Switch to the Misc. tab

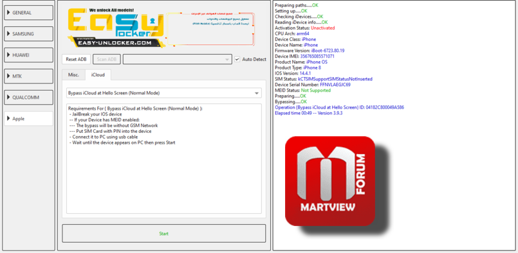[73, 74]
